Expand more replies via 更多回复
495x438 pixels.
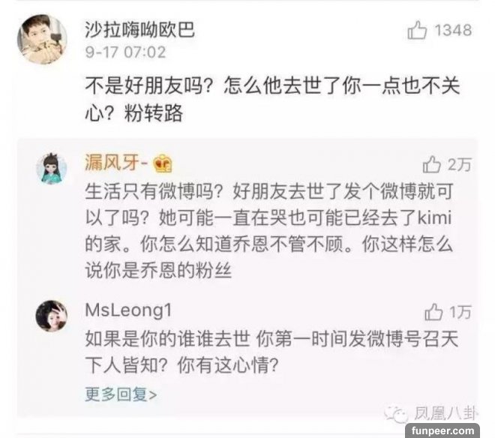[x=121, y=394]
